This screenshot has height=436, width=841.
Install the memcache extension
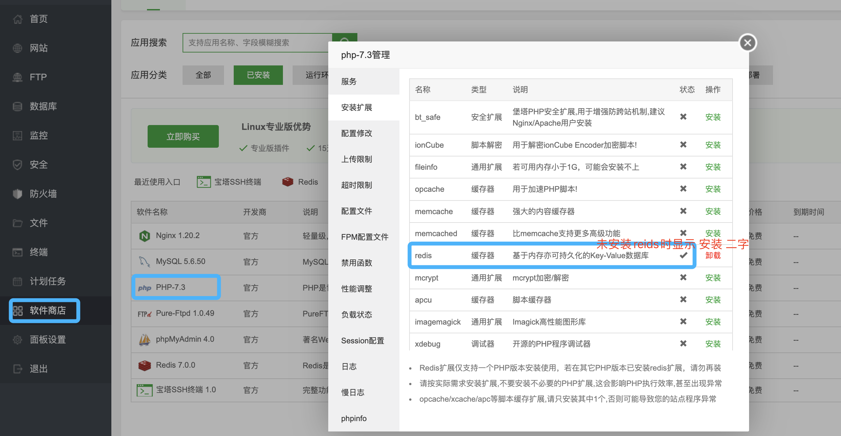pyautogui.click(x=713, y=212)
